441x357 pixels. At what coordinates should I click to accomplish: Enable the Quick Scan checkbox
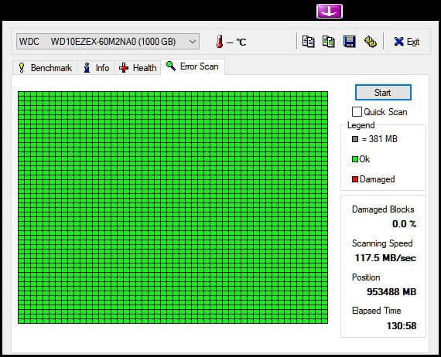(357, 112)
